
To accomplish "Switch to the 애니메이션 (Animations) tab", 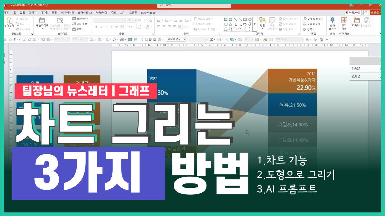I will tap(68, 13).
